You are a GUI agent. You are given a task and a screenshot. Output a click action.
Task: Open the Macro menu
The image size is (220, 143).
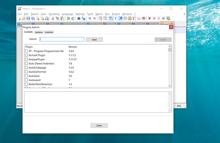(99, 14)
